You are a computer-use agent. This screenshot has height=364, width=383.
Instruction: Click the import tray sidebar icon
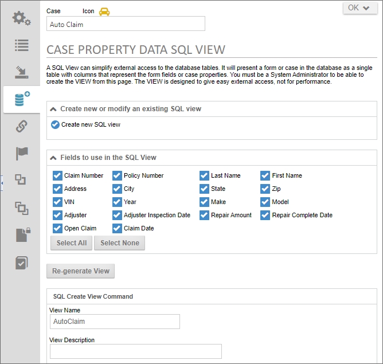pos(21,72)
